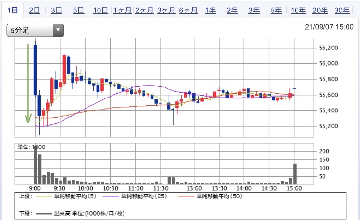
Task: Click the 56,000 price axis label
Action: (329, 63)
